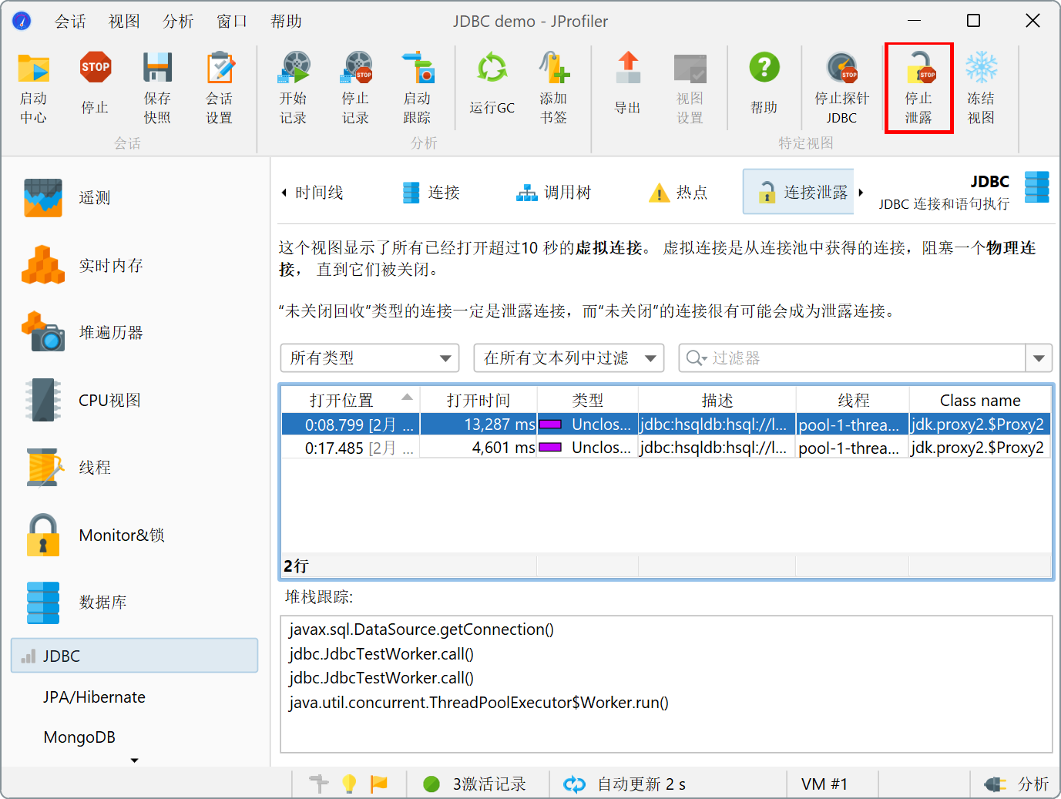
Task: Click the pin icon in status bar
Action: pos(318,784)
